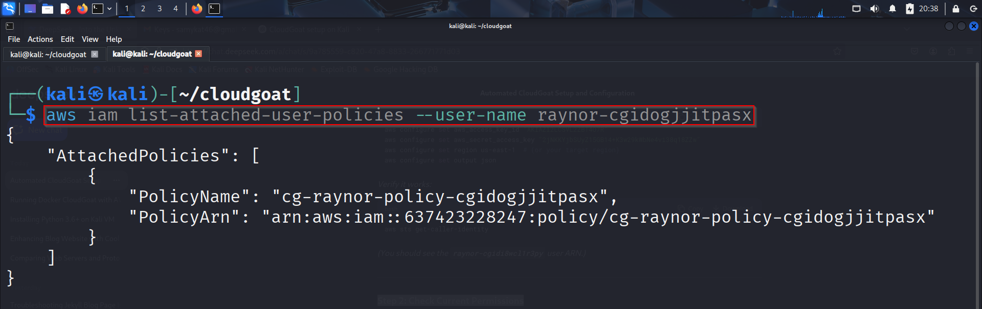
Task: Click the CPU graph monitor in the panel
Action: [813, 13]
